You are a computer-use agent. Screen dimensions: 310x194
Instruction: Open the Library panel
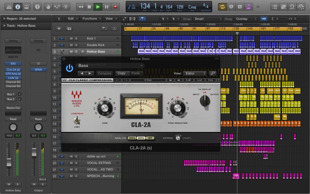coord(9,6)
